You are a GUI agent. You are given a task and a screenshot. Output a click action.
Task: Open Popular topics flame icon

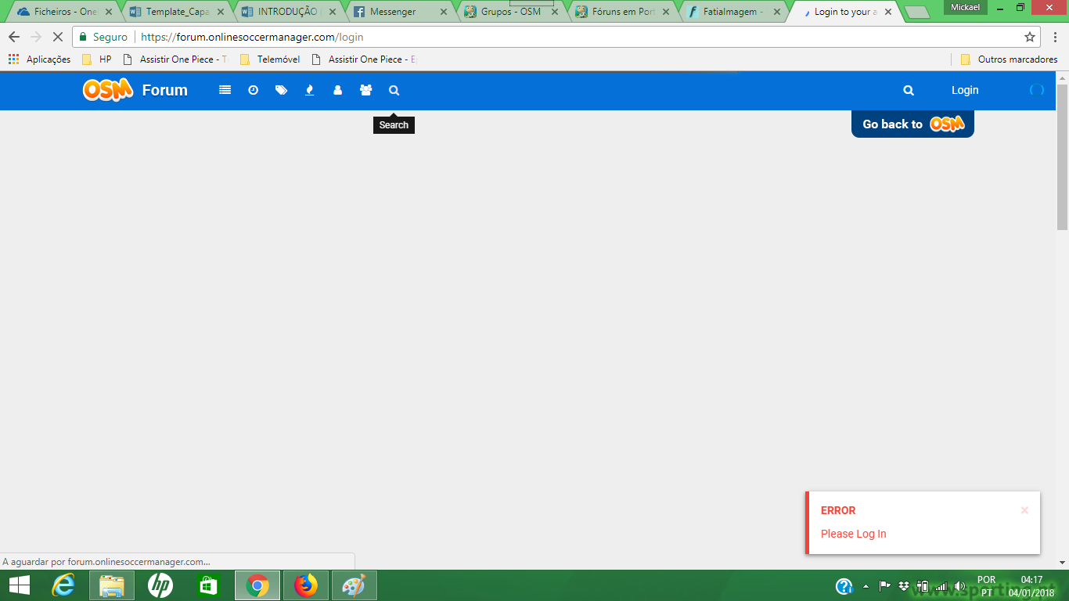coord(310,90)
